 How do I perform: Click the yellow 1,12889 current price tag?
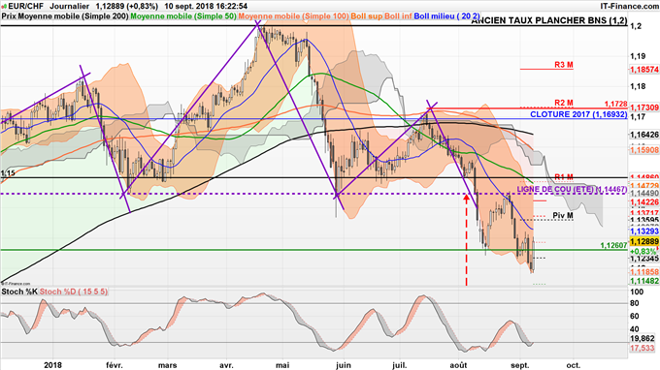point(644,241)
